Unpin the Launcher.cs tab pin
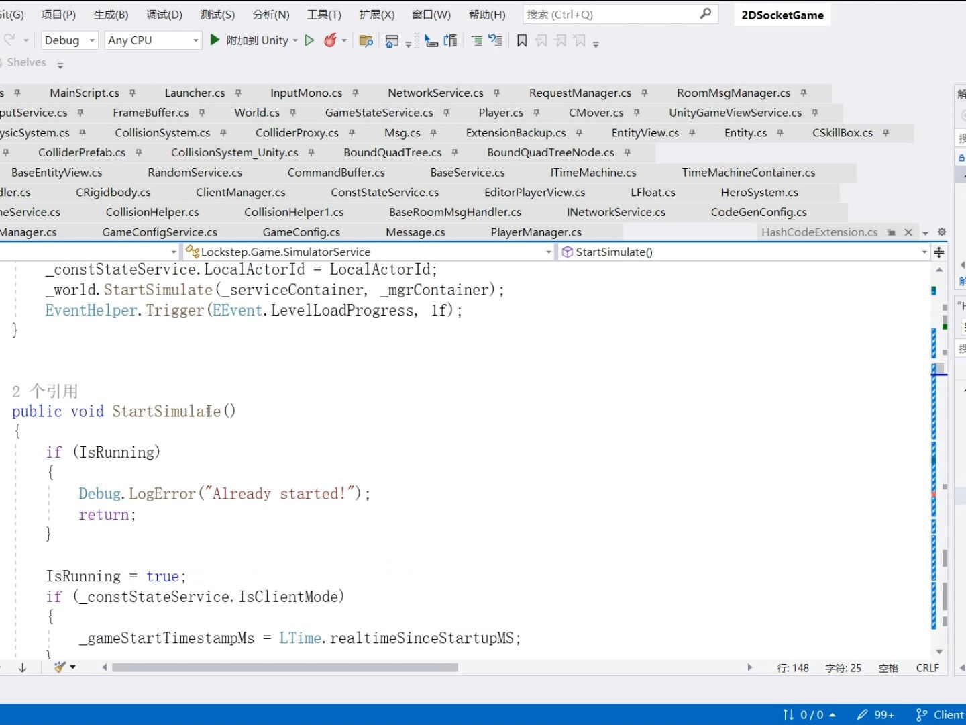Viewport: 966px width, 725px height. (238, 93)
